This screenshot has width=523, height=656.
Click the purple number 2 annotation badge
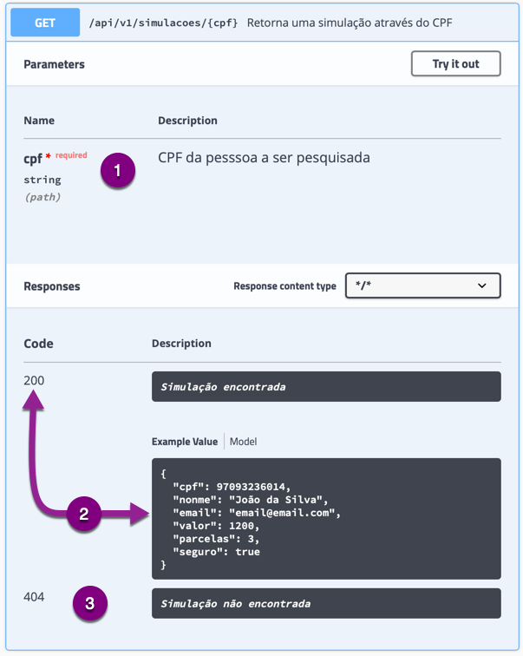coord(83,514)
